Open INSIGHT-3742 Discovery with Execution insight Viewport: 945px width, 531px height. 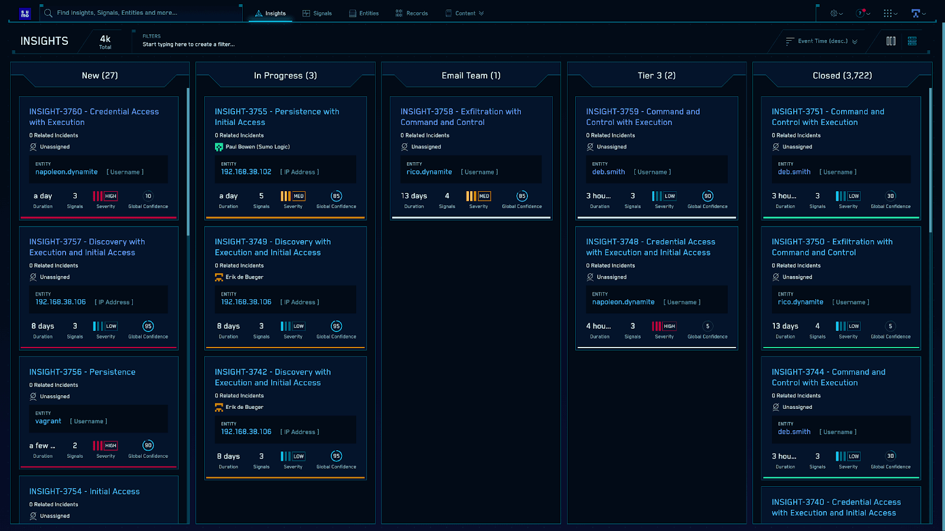(x=273, y=377)
